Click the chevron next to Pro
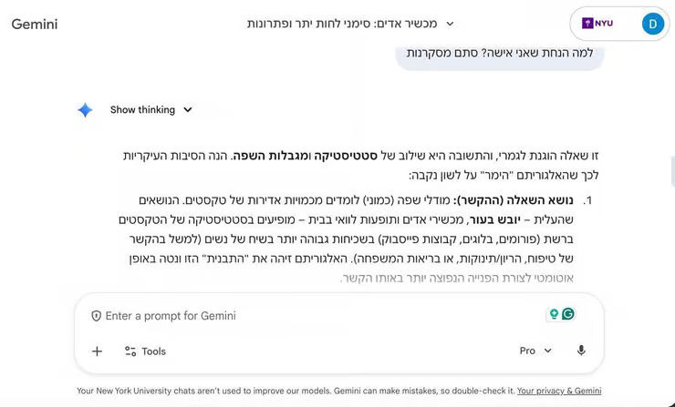The width and height of the screenshot is (675, 407). [x=547, y=351]
